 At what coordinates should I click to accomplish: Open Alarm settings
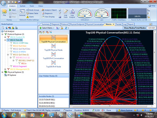coord(30,17)
